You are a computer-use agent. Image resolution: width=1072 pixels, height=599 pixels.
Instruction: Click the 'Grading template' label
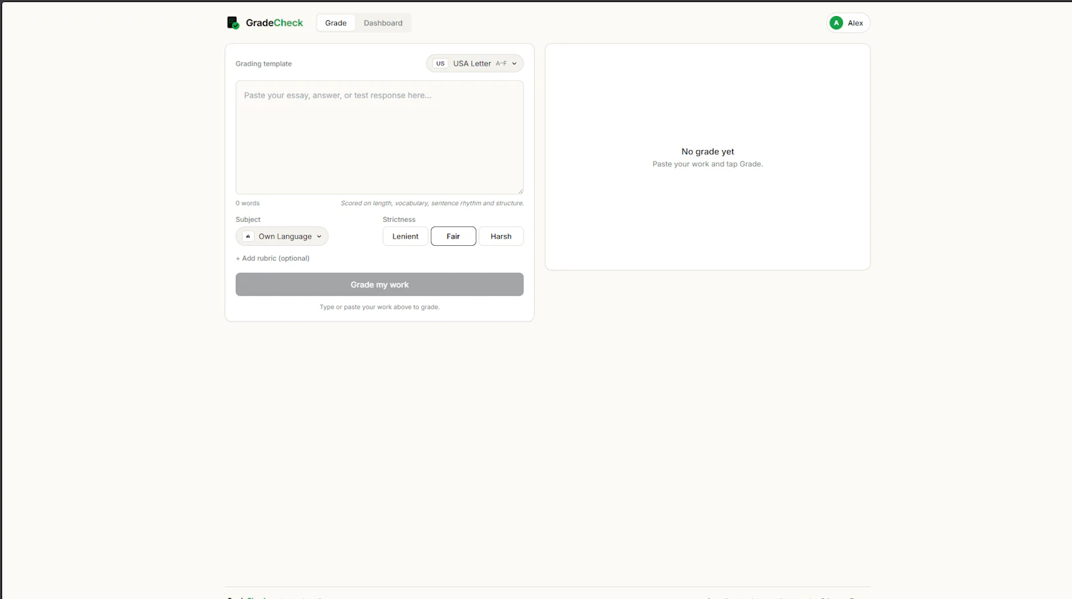click(264, 64)
